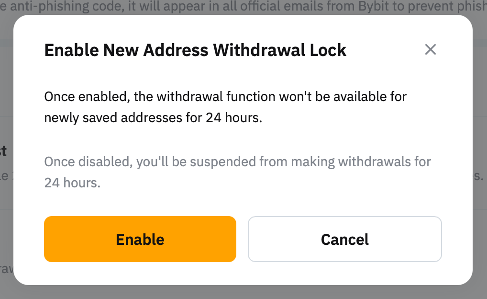The image size is (487, 299).
Task: Click the grey X at the dialog's corner
Action: pos(431,49)
